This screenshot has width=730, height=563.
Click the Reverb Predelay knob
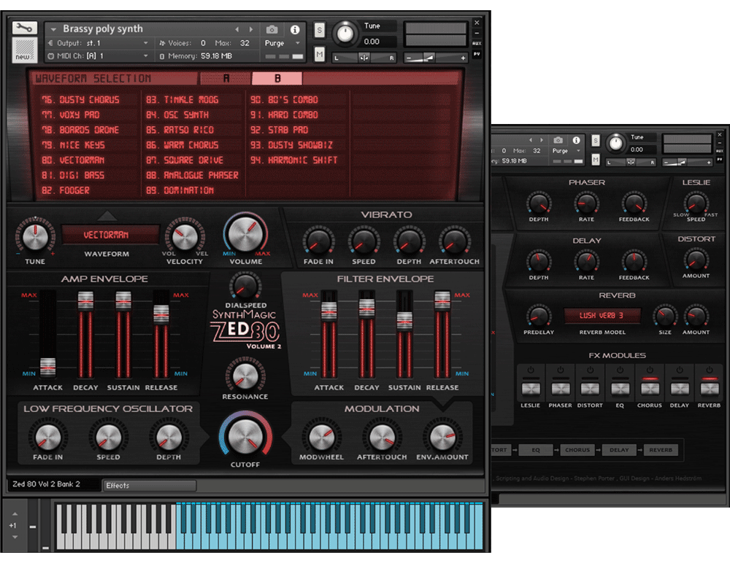pos(539,317)
